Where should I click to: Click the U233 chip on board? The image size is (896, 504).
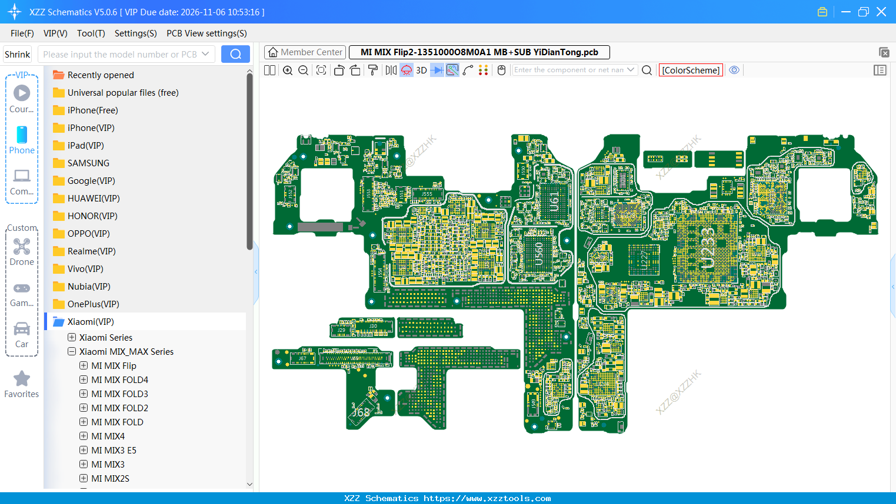707,248
